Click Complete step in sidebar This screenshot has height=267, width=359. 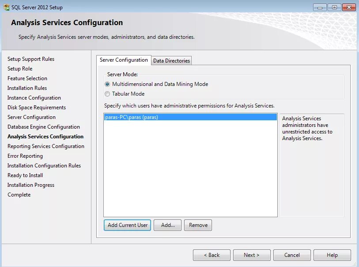point(19,195)
